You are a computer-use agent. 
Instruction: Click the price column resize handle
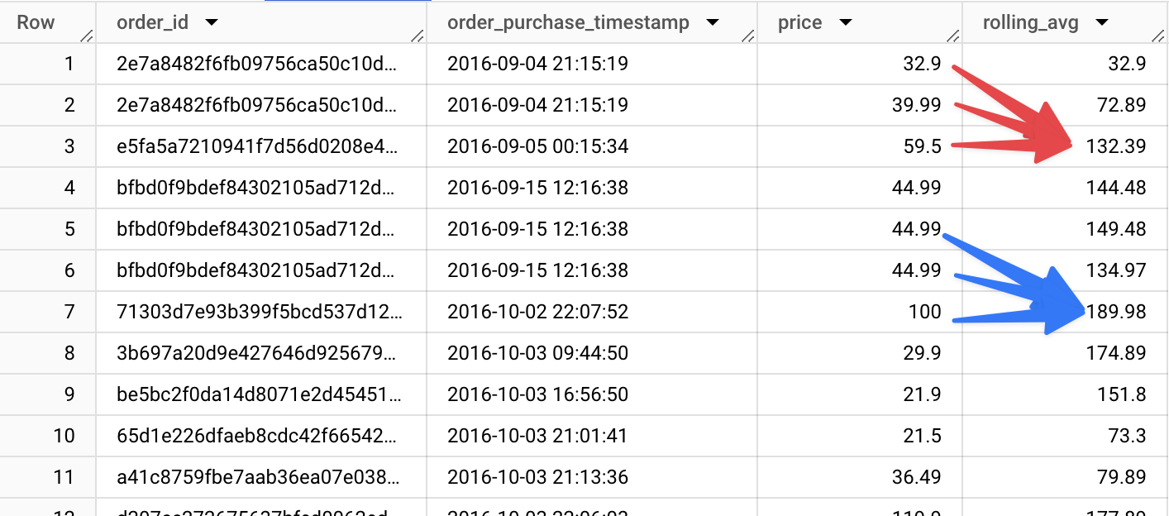point(953,36)
